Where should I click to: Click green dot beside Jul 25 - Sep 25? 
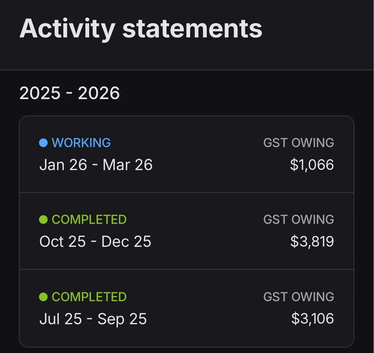43,297
